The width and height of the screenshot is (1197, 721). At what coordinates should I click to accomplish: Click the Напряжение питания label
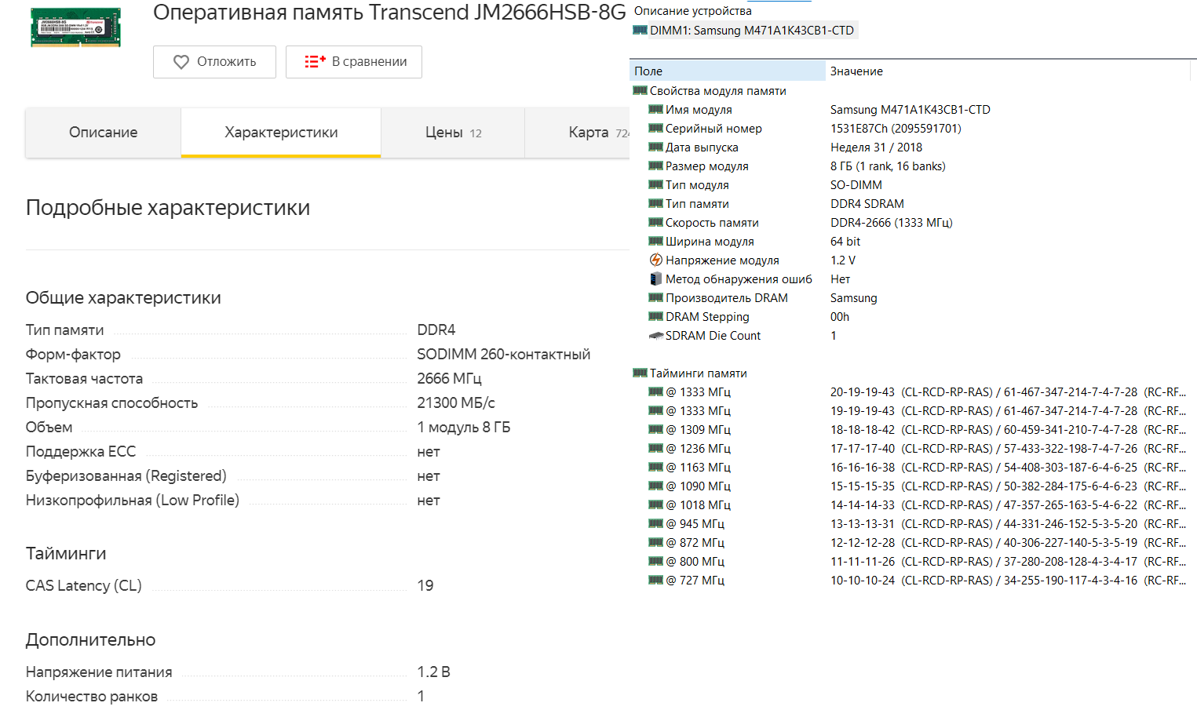tap(99, 672)
